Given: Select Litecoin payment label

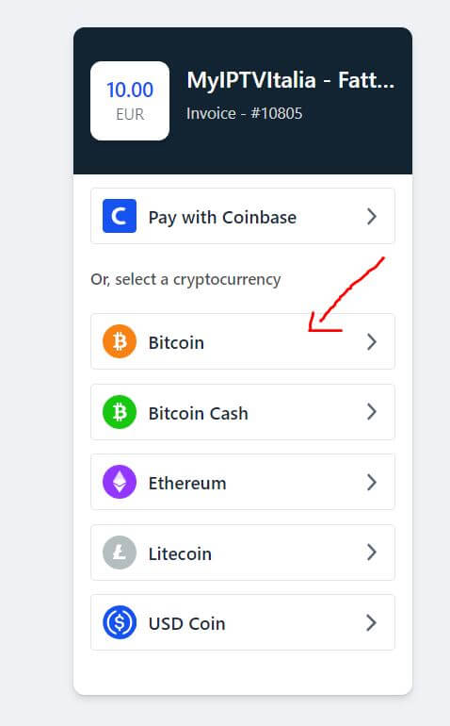Looking at the screenshot, I should [x=180, y=553].
